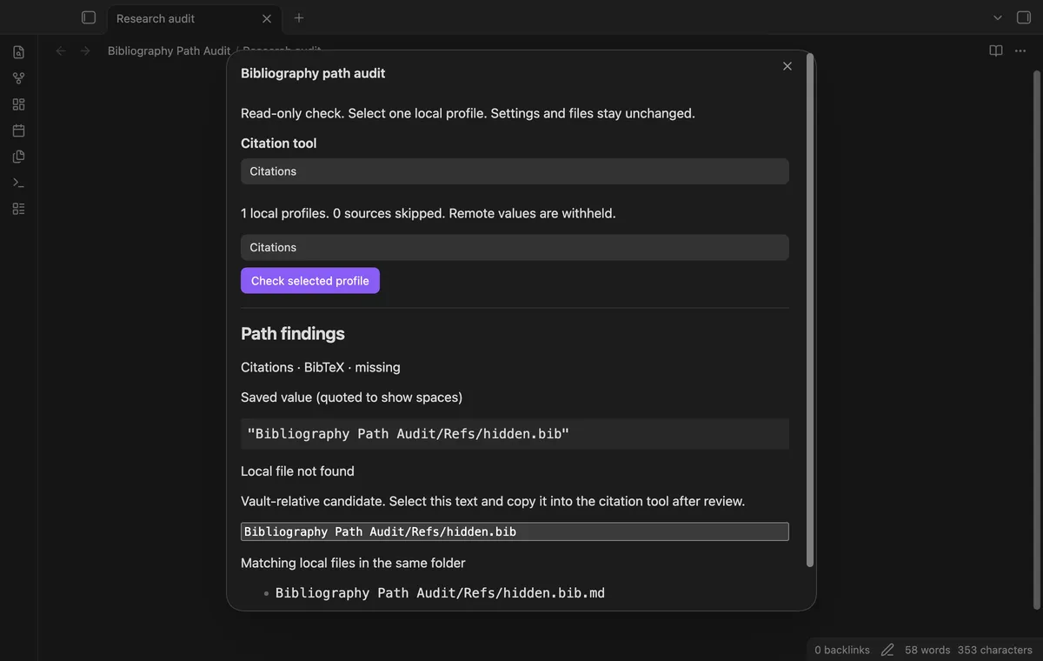Click the 353 characters status entry
Screen dimensions: 1043x661
pos(995,650)
